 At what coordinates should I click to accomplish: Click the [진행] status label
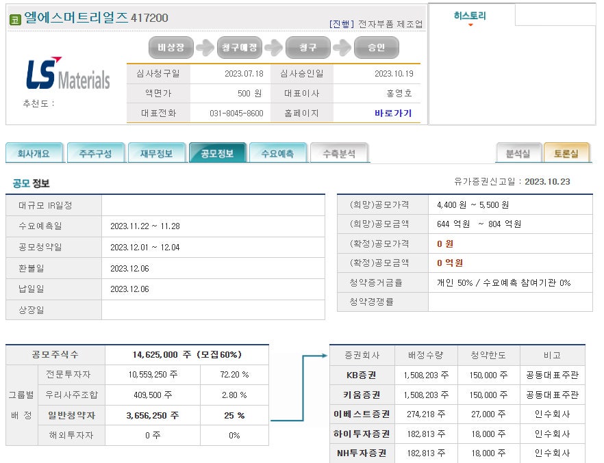pyautogui.click(x=342, y=24)
